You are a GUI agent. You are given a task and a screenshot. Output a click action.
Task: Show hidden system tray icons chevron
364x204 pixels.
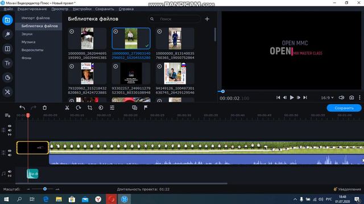click(x=295, y=199)
